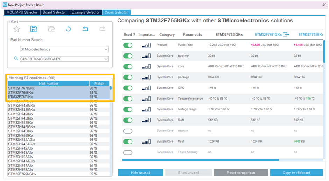Screen dimensions: 329x181
Task: Click the load saved search folder icon
Action: [51, 29]
